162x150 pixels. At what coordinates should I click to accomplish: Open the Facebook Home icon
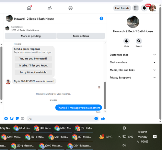pyautogui.click(x=29, y=8)
